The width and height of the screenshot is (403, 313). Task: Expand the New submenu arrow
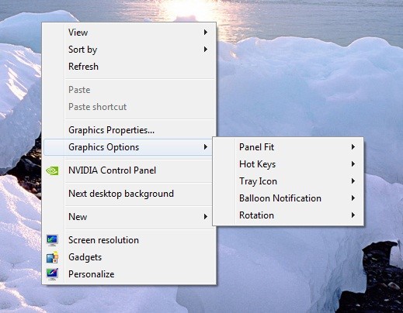tap(206, 217)
